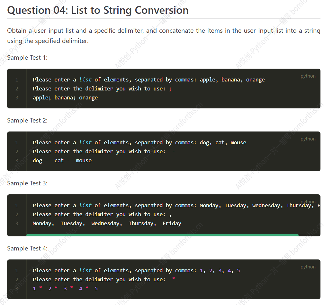Click the italic 'list' keyword in Test 2
The height and width of the screenshot is (305, 324).
point(85,142)
